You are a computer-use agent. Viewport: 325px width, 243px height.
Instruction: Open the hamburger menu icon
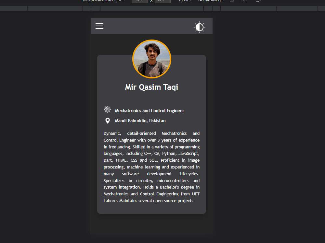pos(99,26)
